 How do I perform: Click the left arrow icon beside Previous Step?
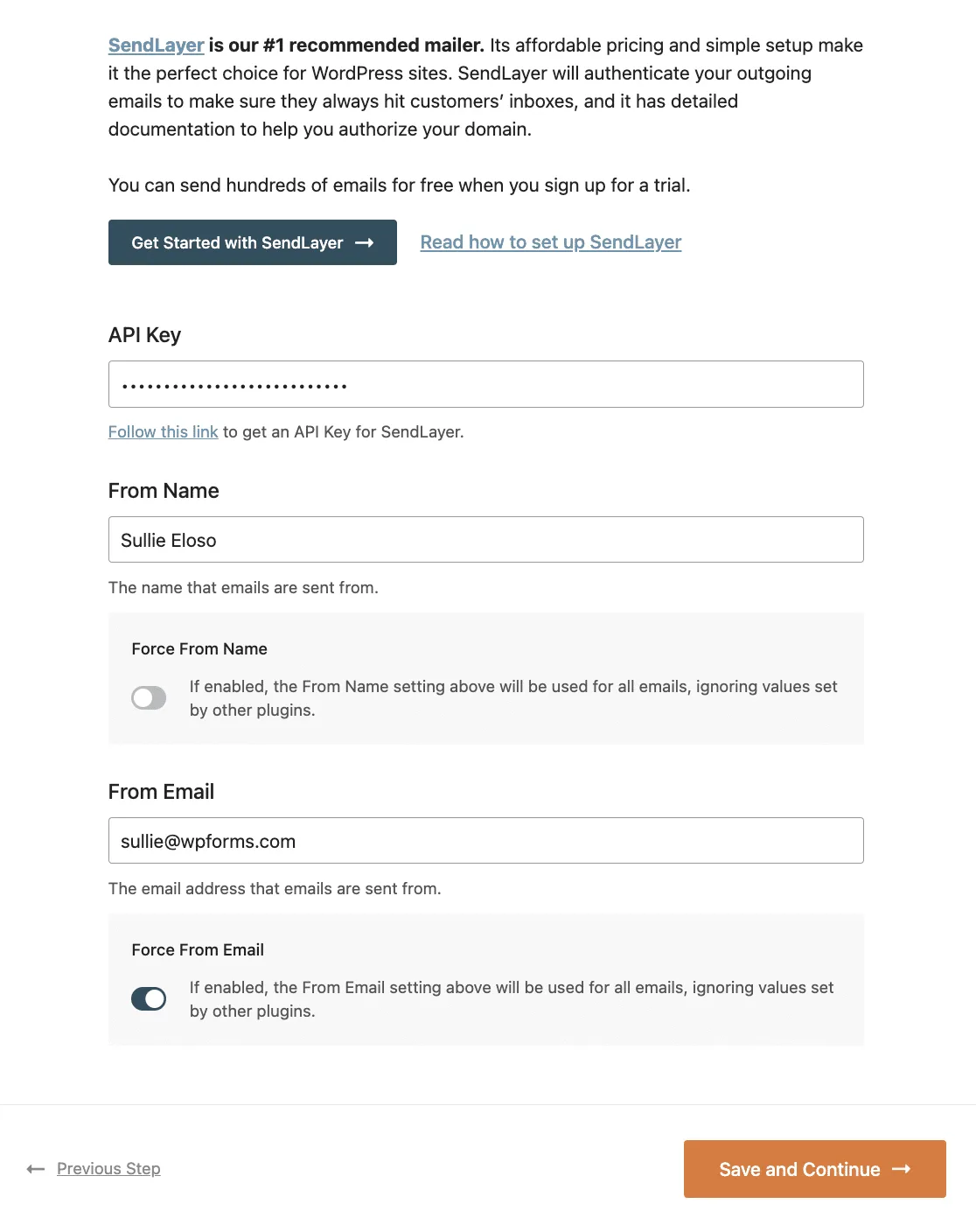click(x=36, y=1169)
